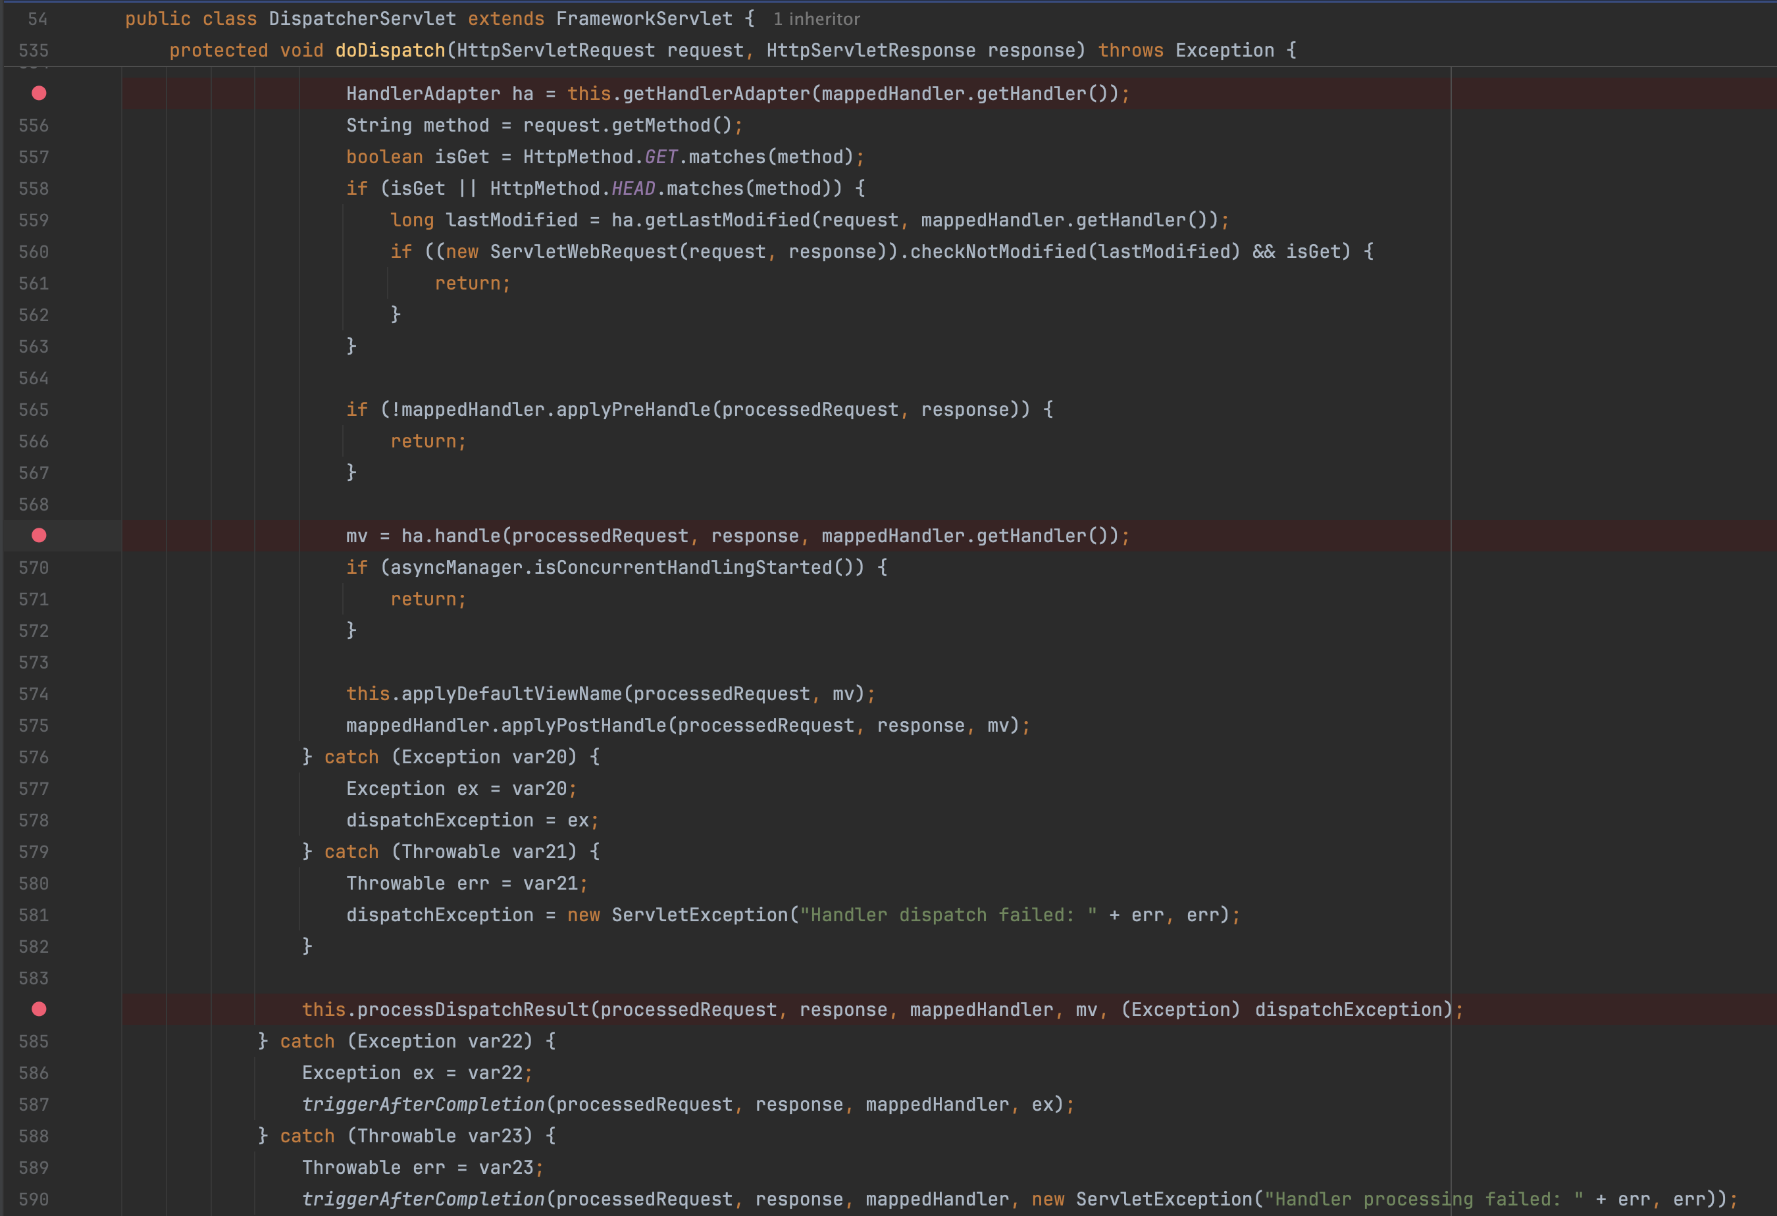Click line number 556 in gutter
Viewport: 1777px width, 1216px height.
[34, 125]
